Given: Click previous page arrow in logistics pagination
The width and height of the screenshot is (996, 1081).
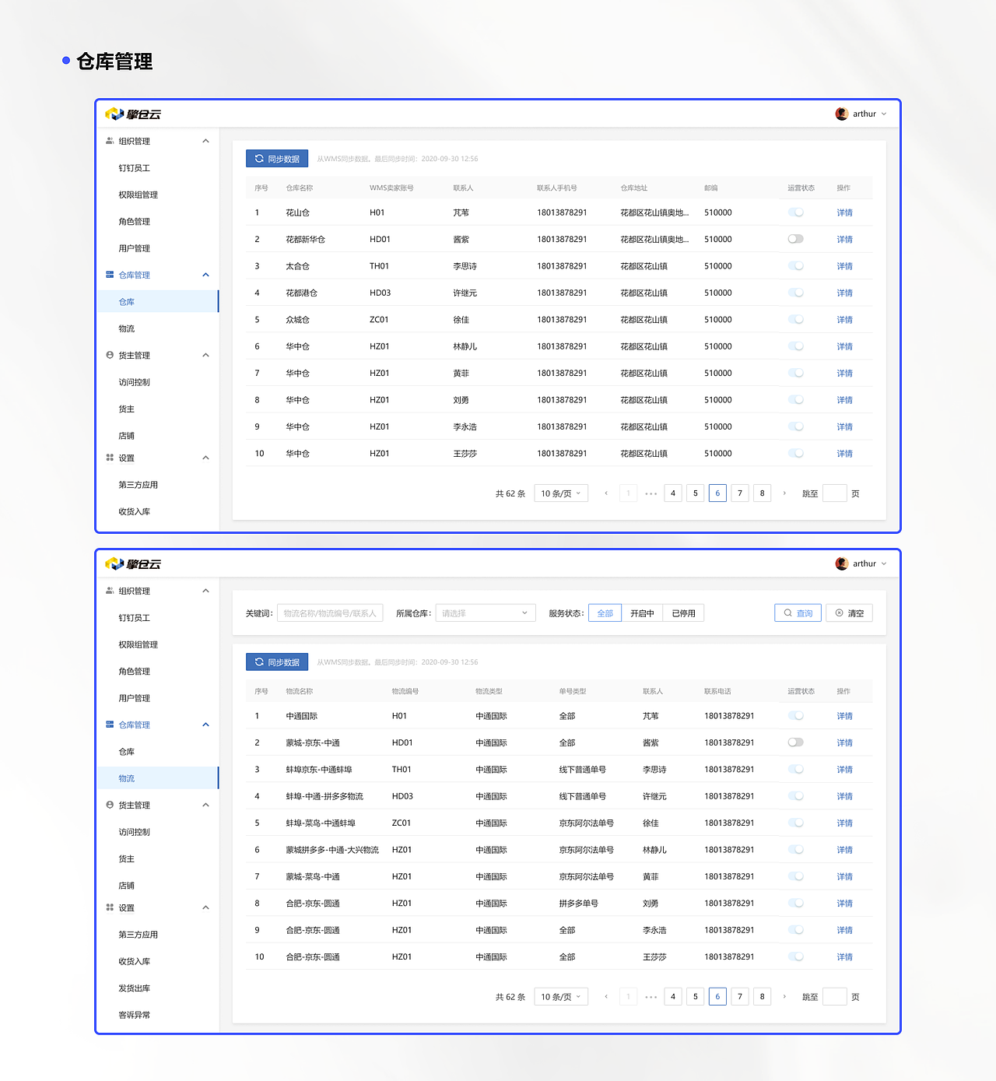Looking at the screenshot, I should (x=606, y=997).
